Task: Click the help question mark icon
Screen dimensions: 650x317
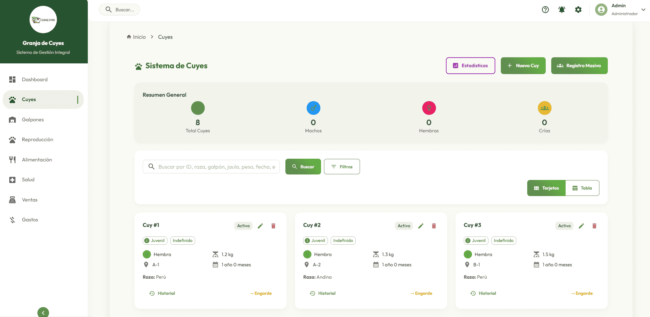Action: 545,10
